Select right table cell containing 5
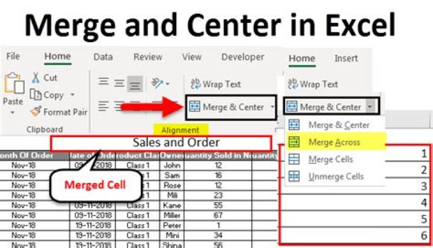This screenshot has height=248, width=433. tap(355, 219)
